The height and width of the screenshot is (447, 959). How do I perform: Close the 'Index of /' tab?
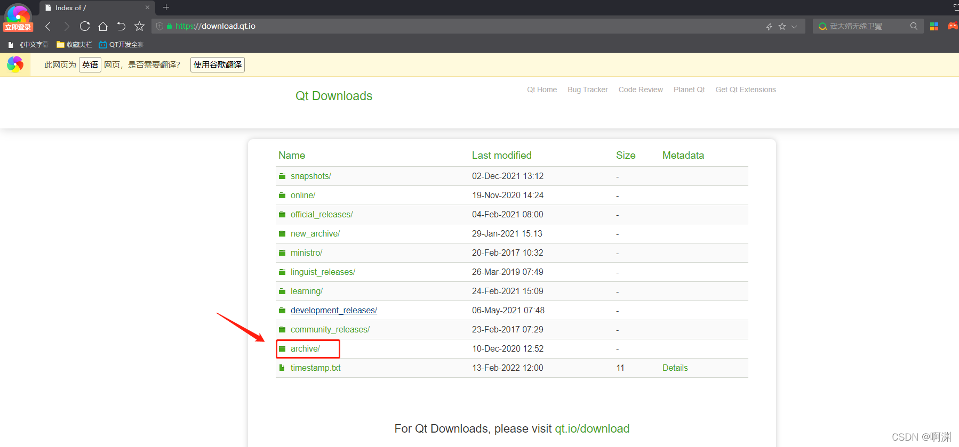[x=148, y=7]
